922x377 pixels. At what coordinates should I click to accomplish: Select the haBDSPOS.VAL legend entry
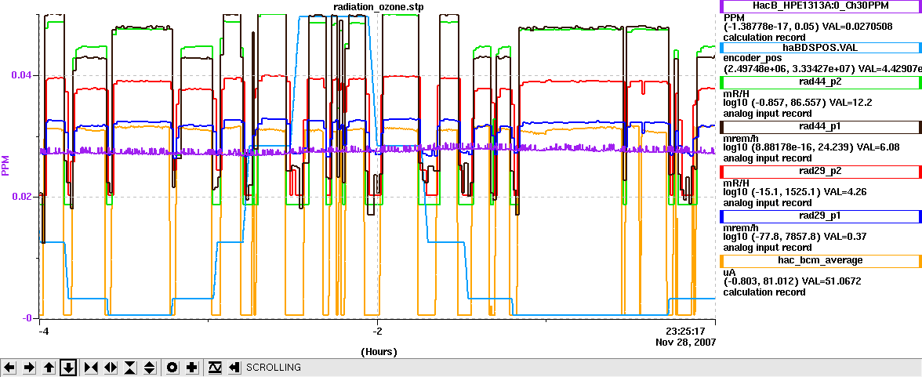(x=821, y=49)
